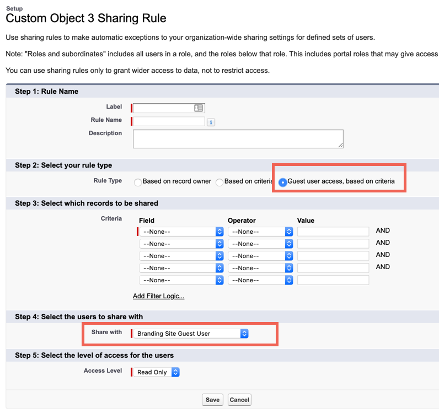Click the Step 2: Select your rule type heading

click(63, 165)
